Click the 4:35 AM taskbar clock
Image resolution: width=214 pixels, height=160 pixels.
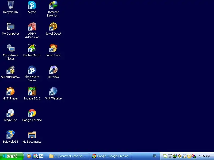coord(204,156)
